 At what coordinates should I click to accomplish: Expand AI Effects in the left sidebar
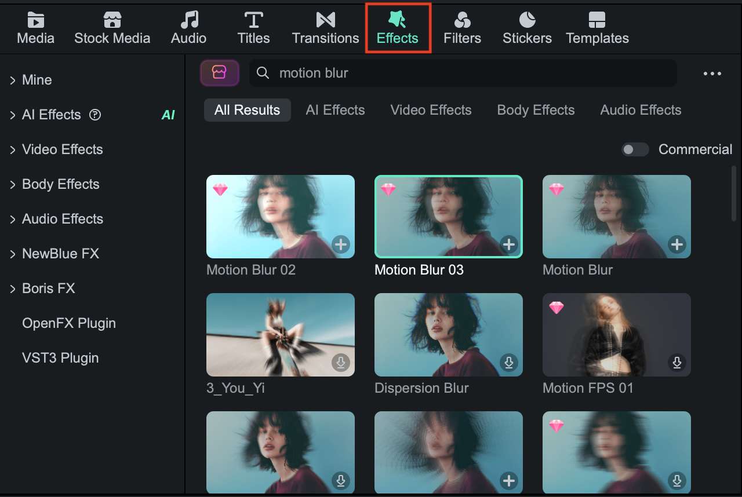coord(12,115)
